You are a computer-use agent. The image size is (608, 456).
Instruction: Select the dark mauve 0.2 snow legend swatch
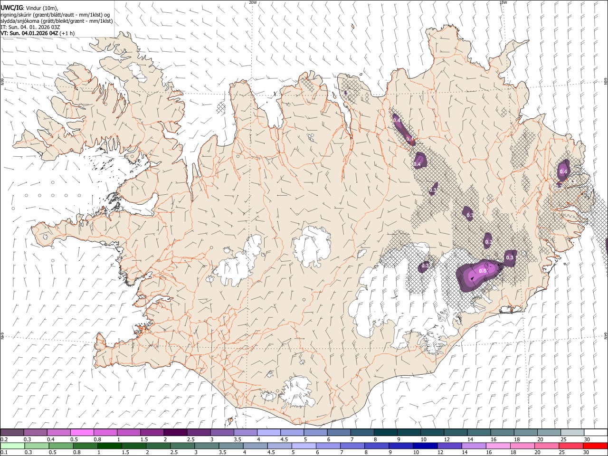tap(12, 433)
